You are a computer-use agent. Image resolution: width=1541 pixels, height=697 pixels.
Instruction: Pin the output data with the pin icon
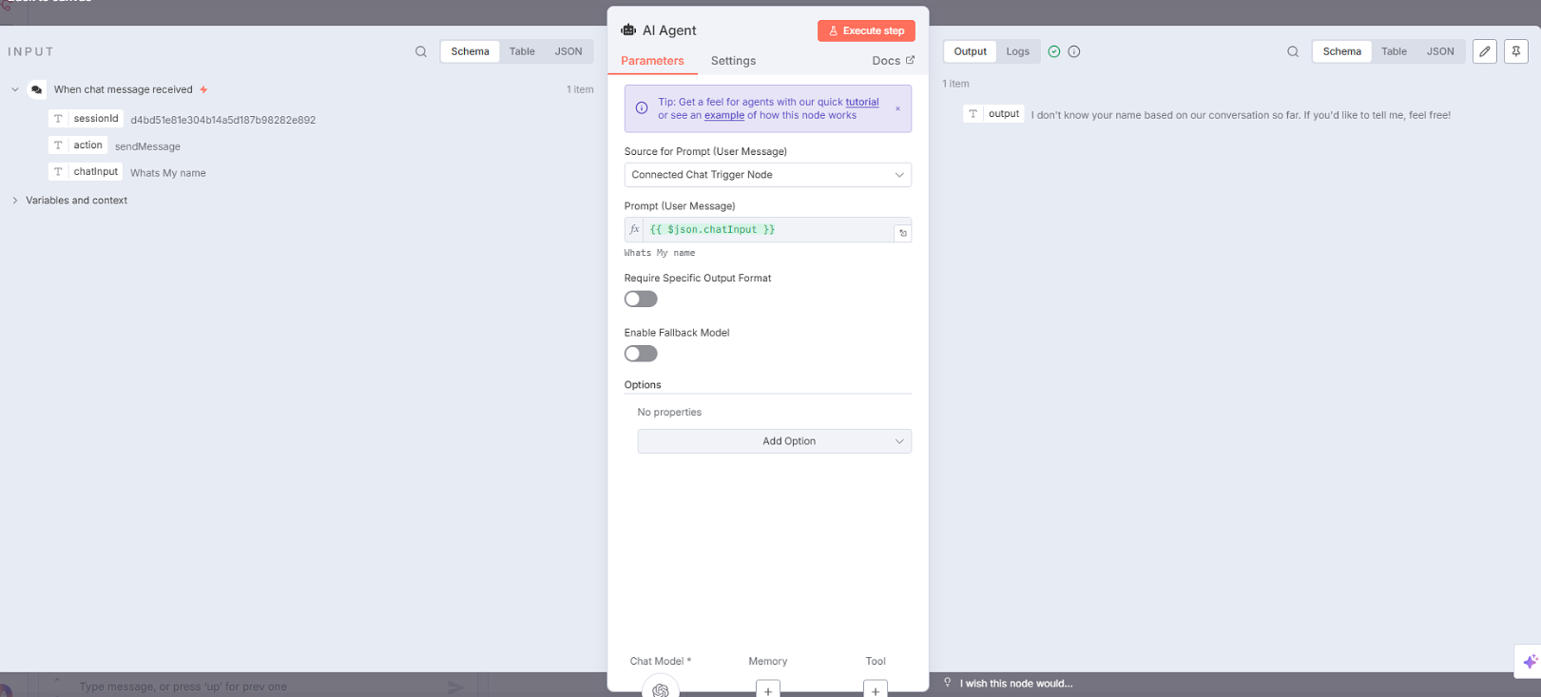pos(1516,51)
